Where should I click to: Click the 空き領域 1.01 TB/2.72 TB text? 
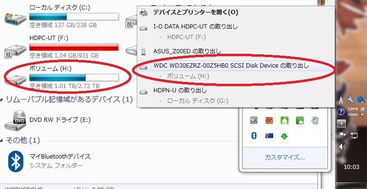tap(65, 86)
